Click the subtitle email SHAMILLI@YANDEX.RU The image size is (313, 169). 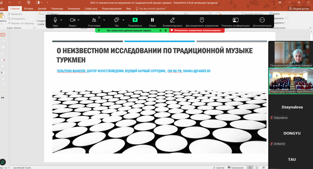(197, 71)
